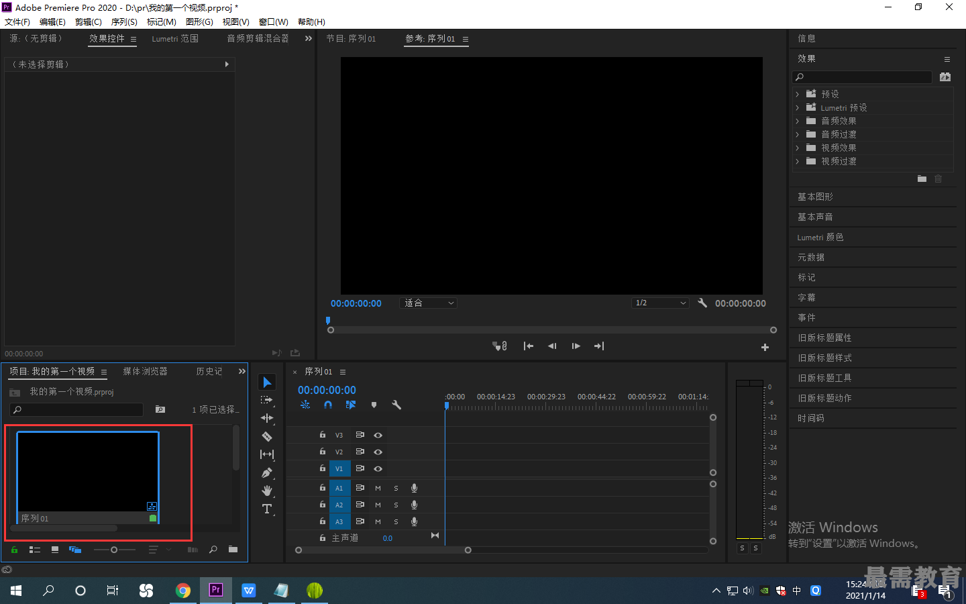Open the 文件(F) menu
The width and height of the screenshot is (966, 604).
pyautogui.click(x=17, y=21)
